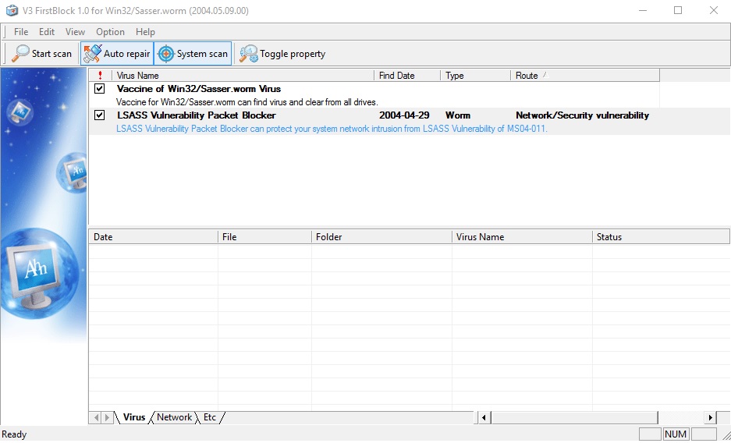The height and width of the screenshot is (443, 731).
Task: Click tab strip scroll-left arrow
Action: [96, 418]
